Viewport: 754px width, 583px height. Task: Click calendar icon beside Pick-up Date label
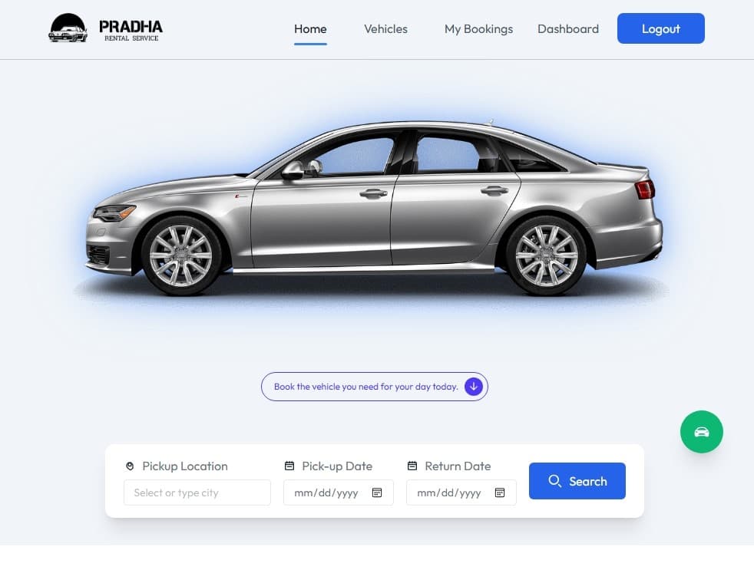pyautogui.click(x=289, y=466)
